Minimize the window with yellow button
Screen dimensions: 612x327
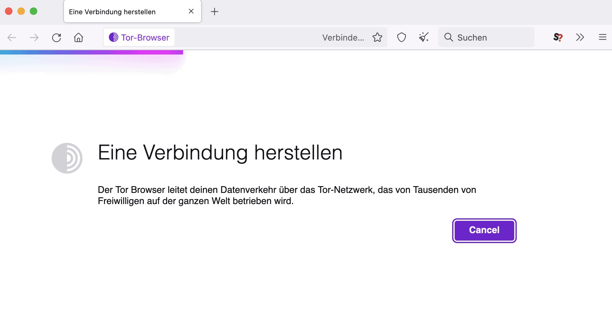21,11
